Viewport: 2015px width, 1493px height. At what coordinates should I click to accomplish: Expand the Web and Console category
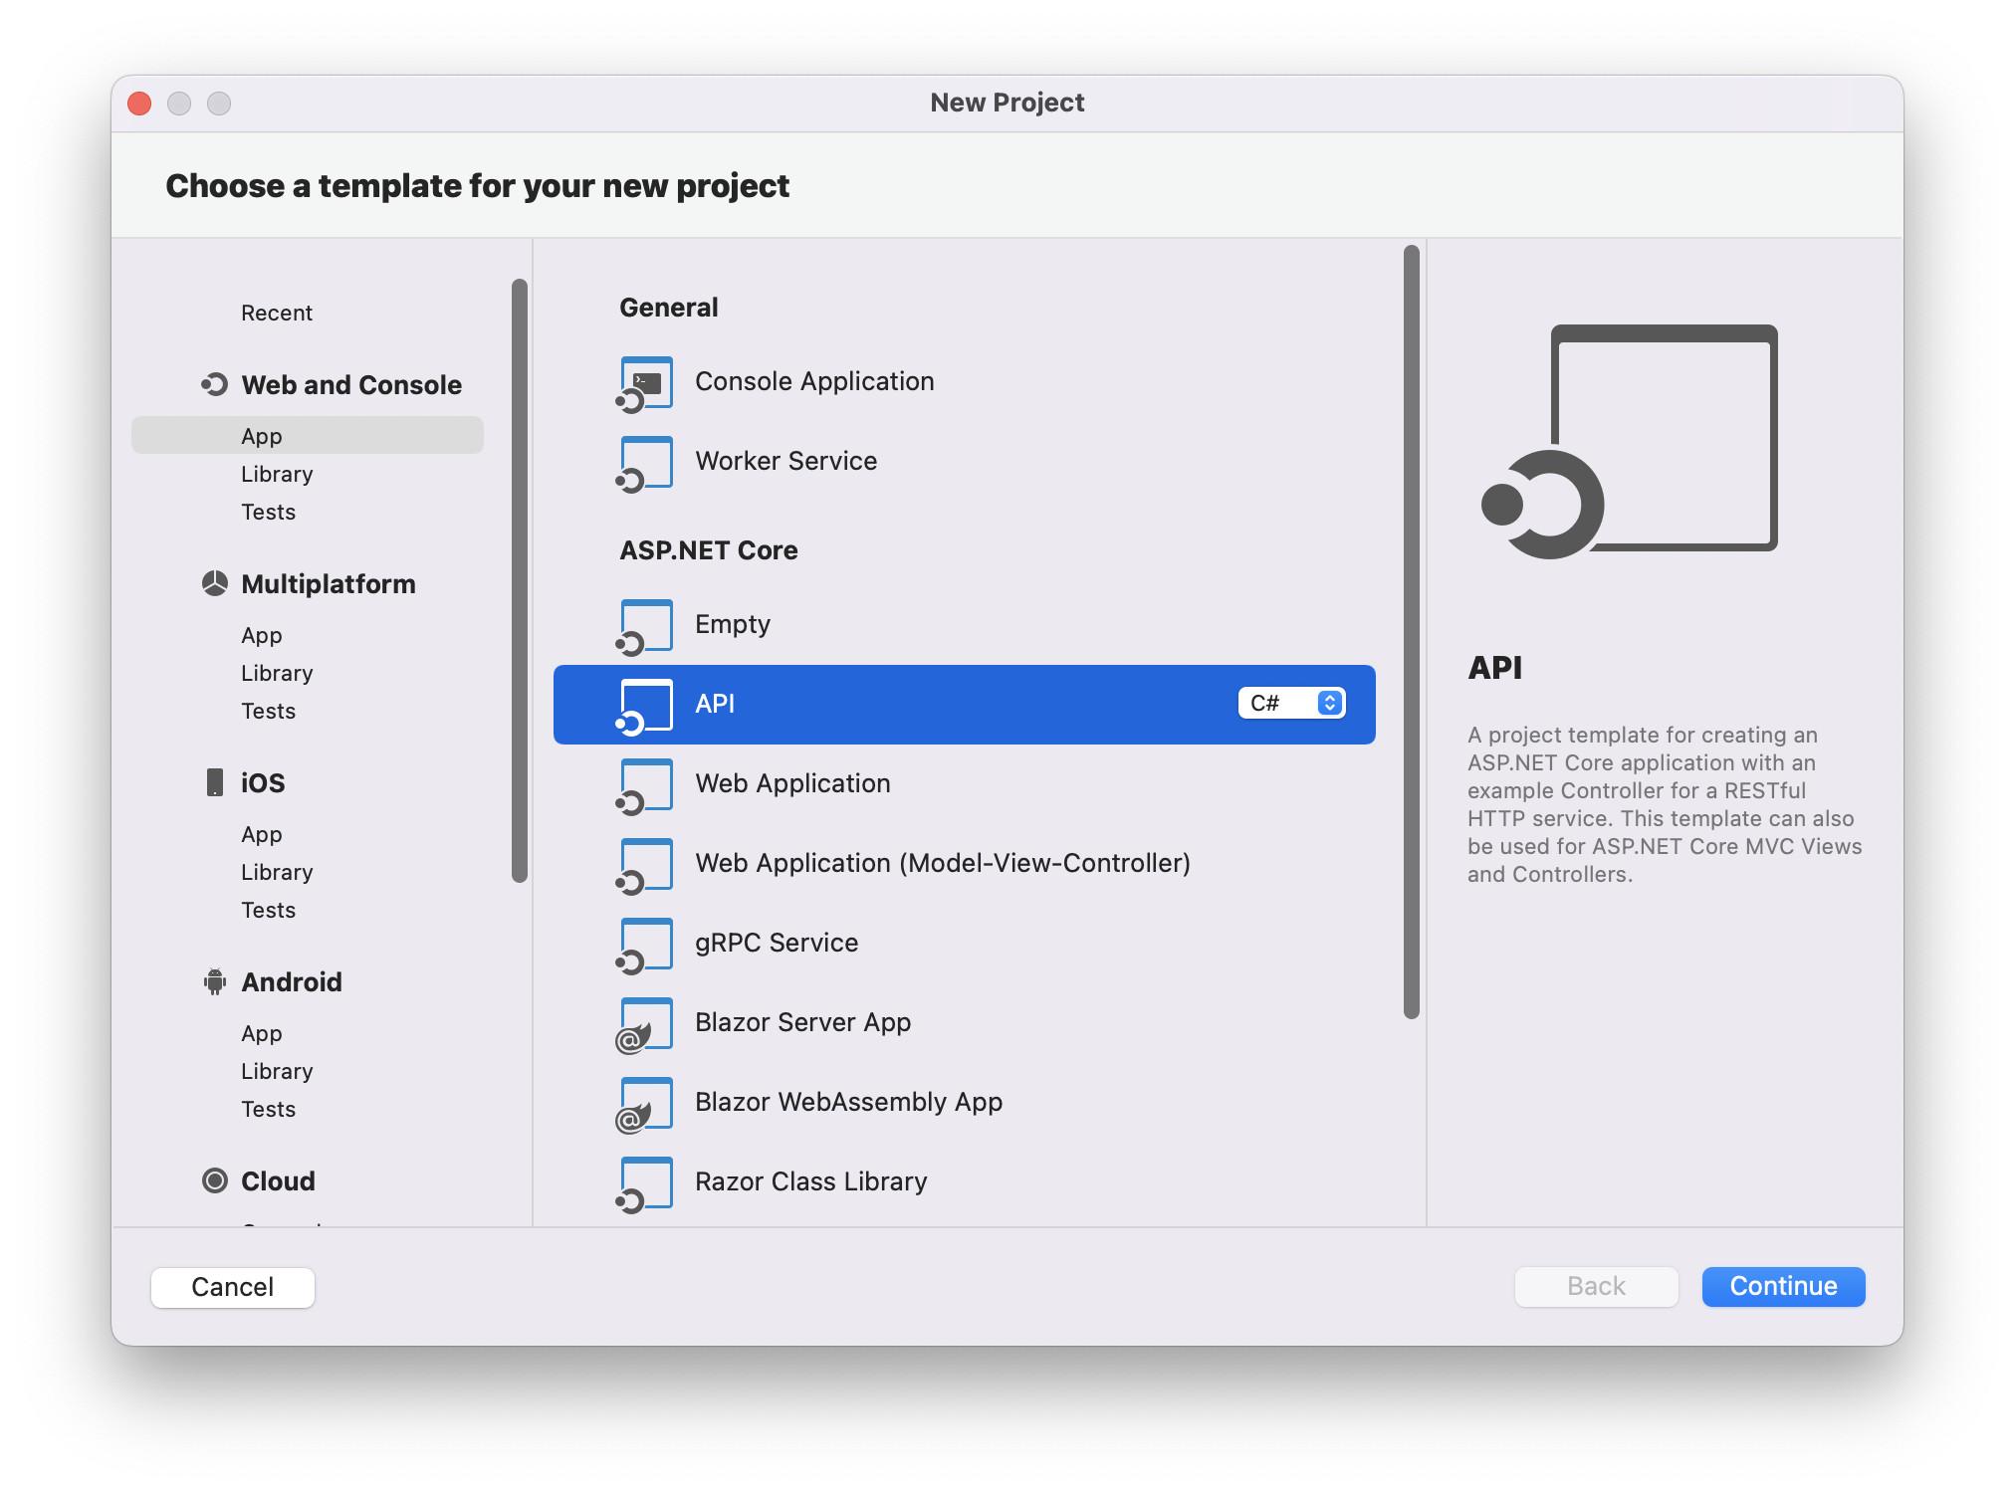point(350,384)
